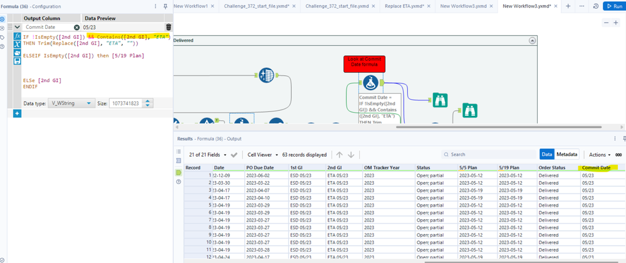Screen dimensions: 626x263
Task: Clear the Commit Date output column name
Action: pos(76,27)
